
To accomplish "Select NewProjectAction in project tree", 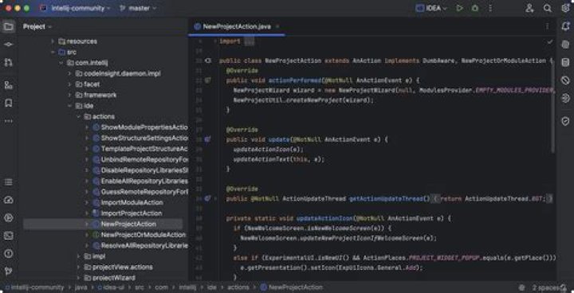I will [x=128, y=224].
